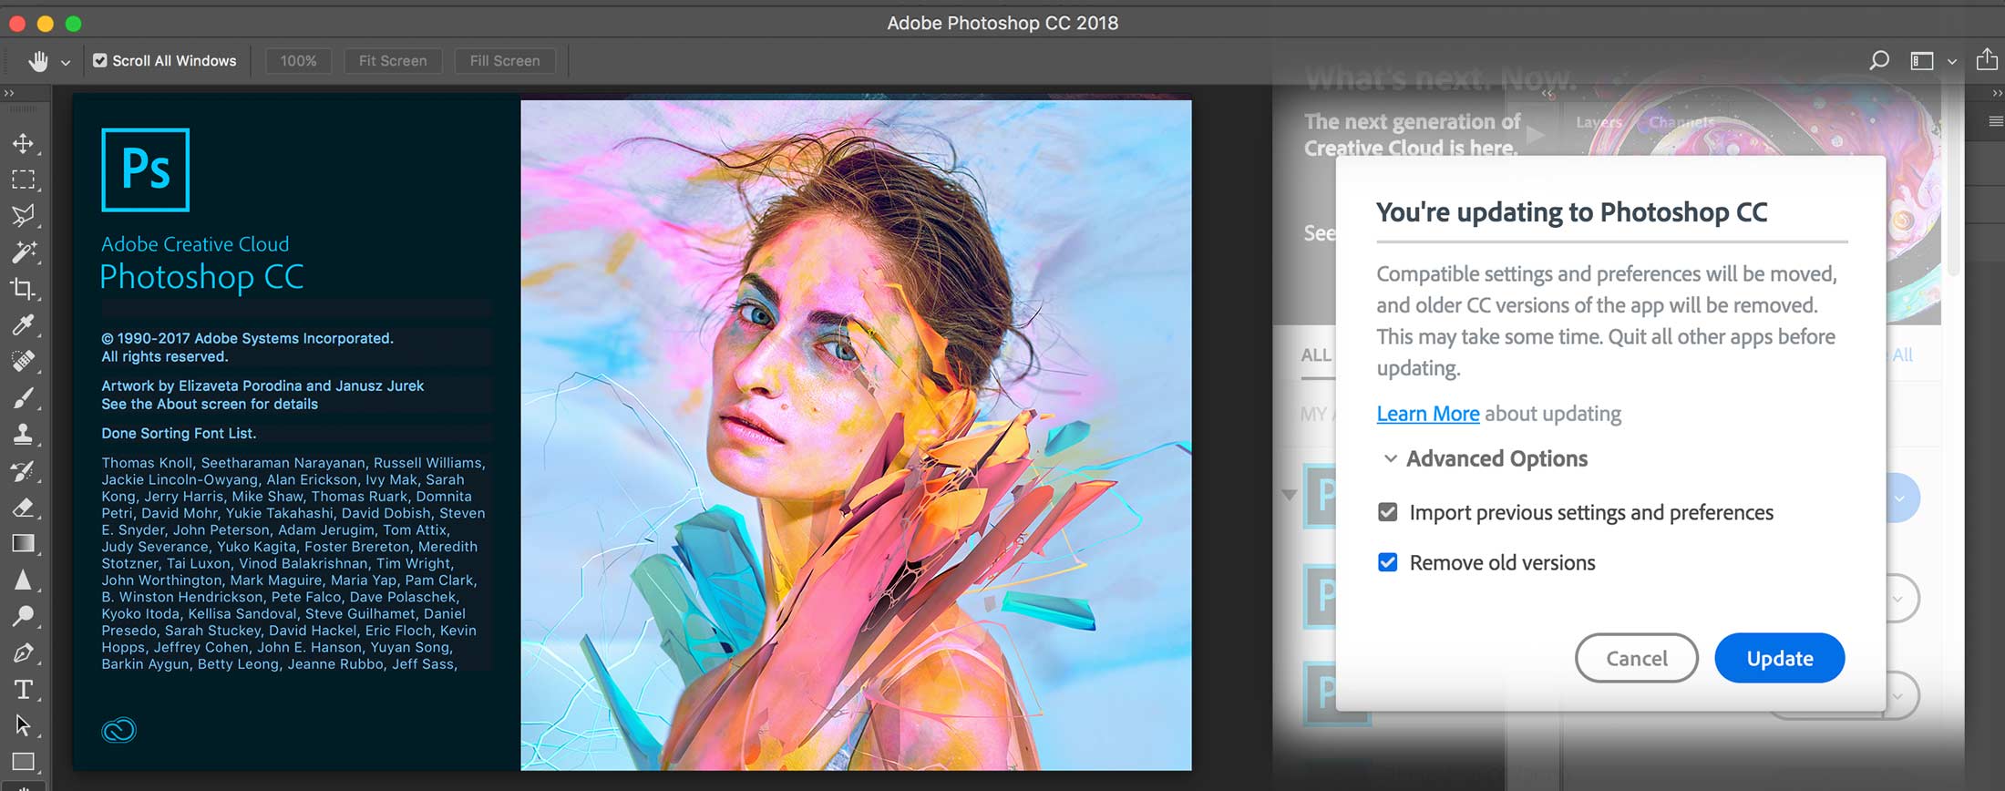Screen dimensions: 2005x791
Task: Select the History Brush tool
Action: (23, 471)
